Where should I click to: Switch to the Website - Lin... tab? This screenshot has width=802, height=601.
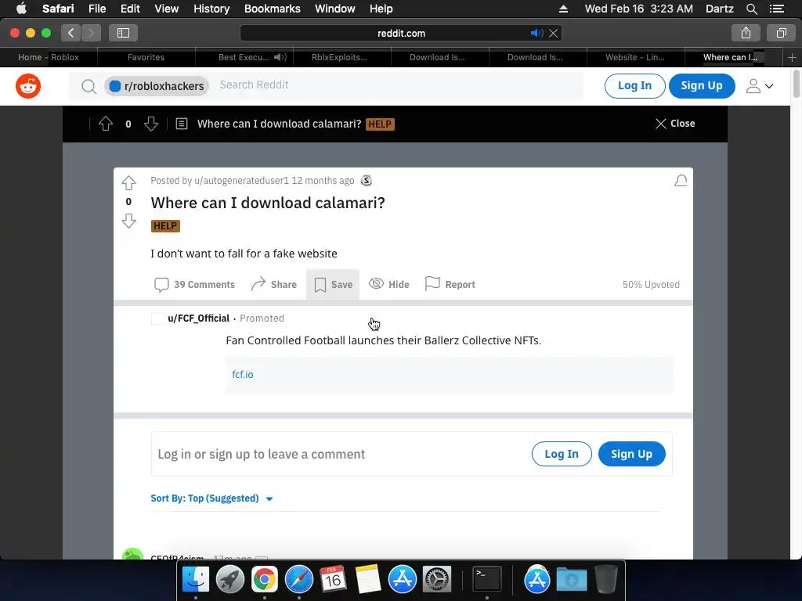coord(634,57)
